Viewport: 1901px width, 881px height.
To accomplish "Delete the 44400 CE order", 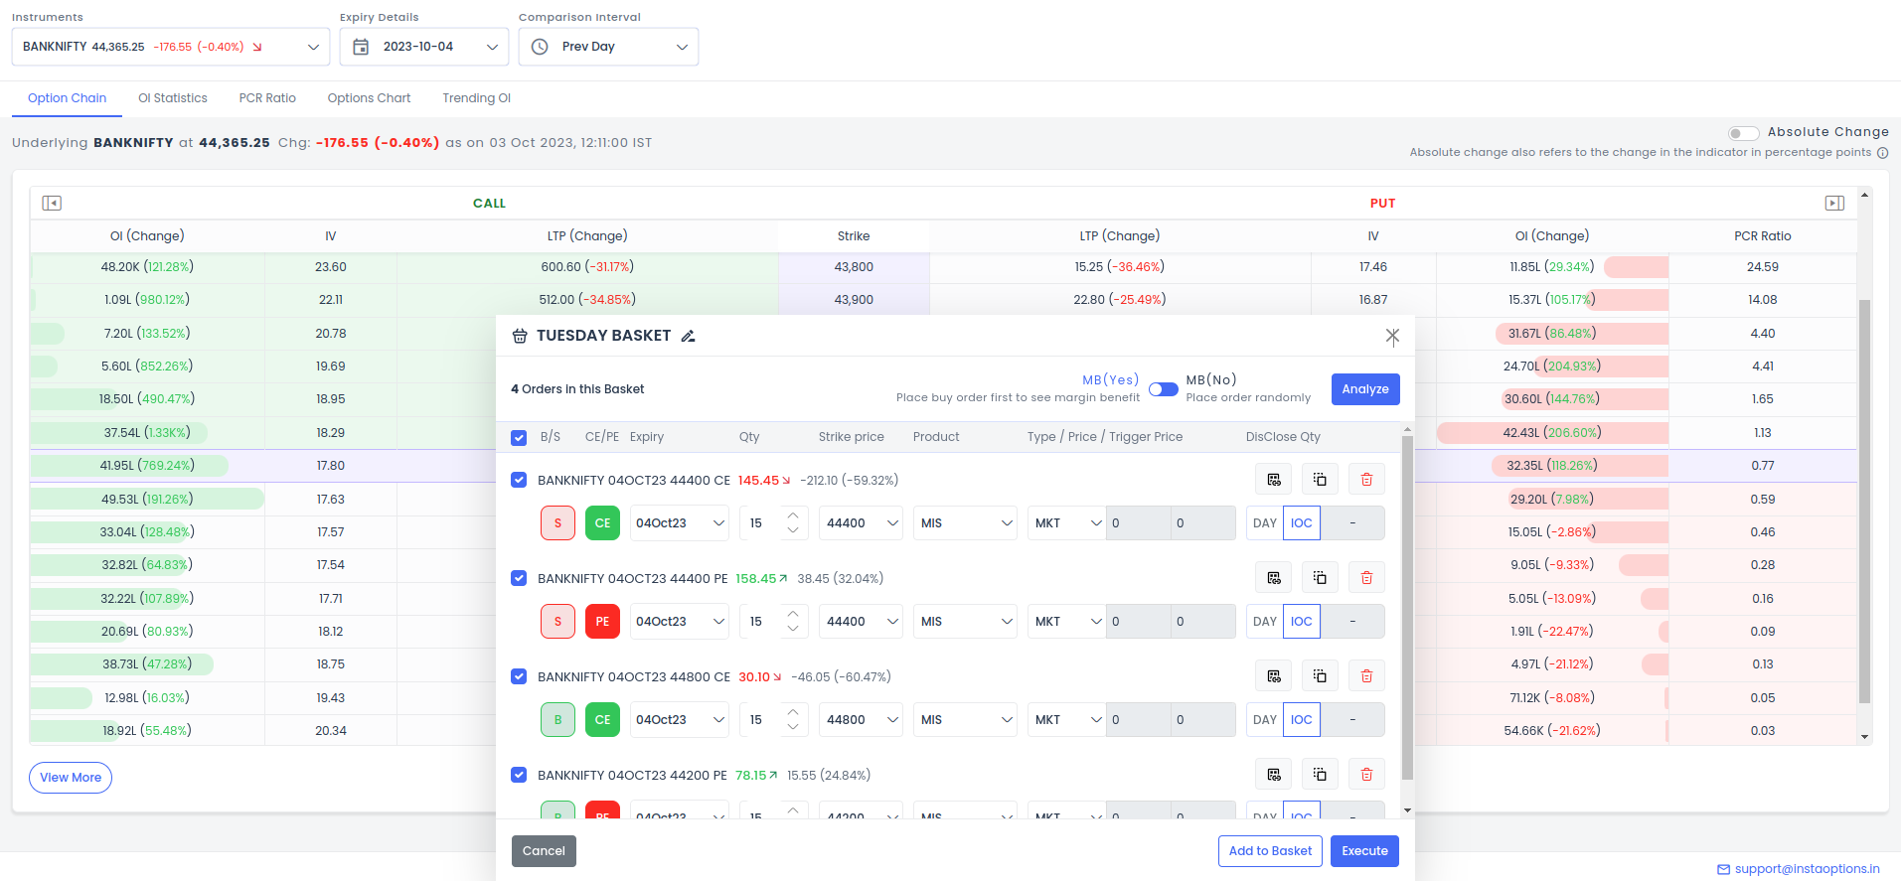I will (x=1366, y=480).
